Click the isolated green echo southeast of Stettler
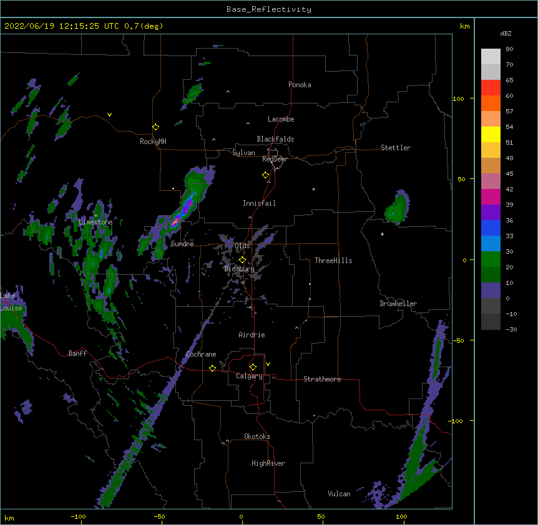Image resolution: width=538 pixels, height=525 pixels. tap(398, 208)
